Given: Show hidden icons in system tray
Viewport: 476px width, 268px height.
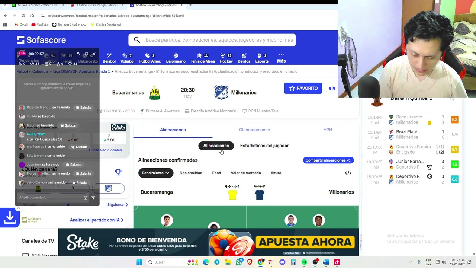Looking at the screenshot, I should pos(411,262).
